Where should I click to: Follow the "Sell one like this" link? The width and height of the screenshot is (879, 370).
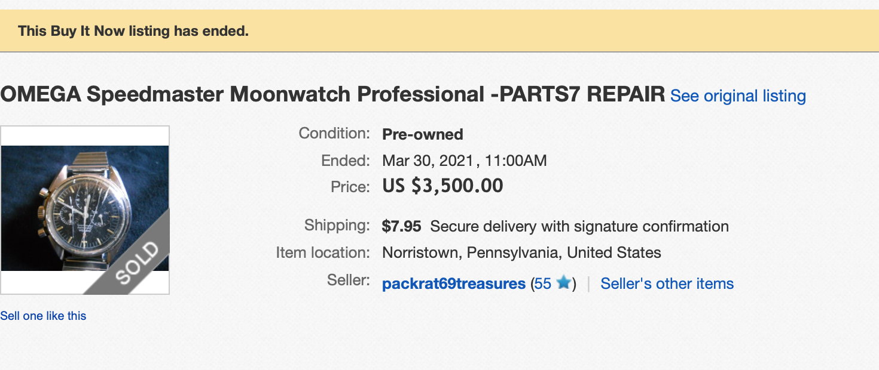pos(43,316)
